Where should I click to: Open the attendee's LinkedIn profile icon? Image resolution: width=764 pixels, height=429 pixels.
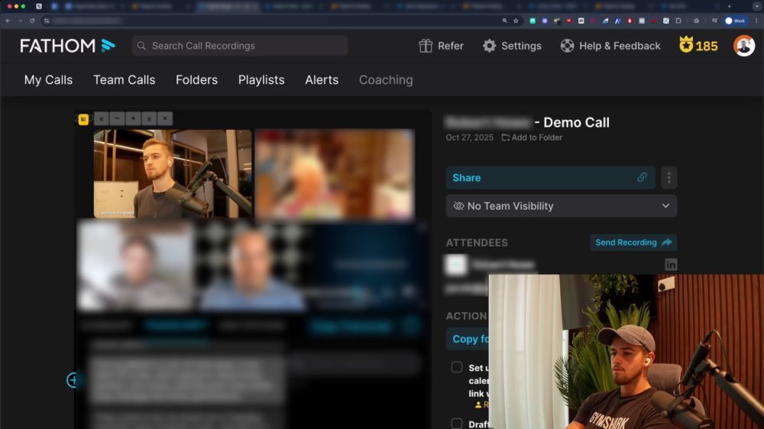point(671,264)
